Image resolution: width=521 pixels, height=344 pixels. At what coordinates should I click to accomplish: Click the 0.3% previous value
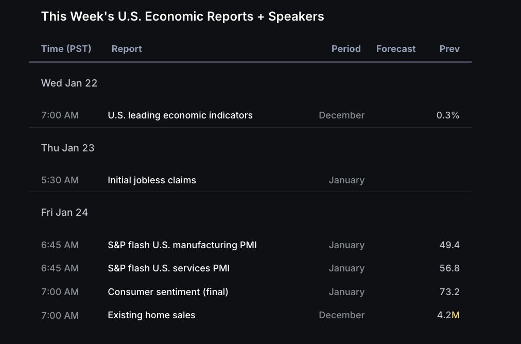tap(448, 115)
